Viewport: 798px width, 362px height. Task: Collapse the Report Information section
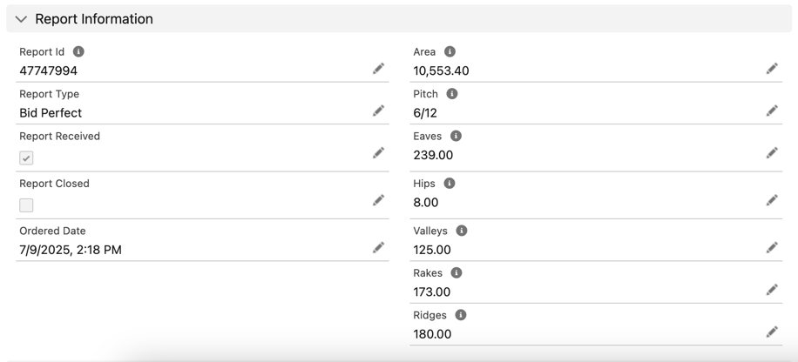point(22,19)
